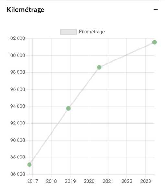Click the 102 000 y-axis label
Screen dimensions: 165x194
click(x=17, y=38)
